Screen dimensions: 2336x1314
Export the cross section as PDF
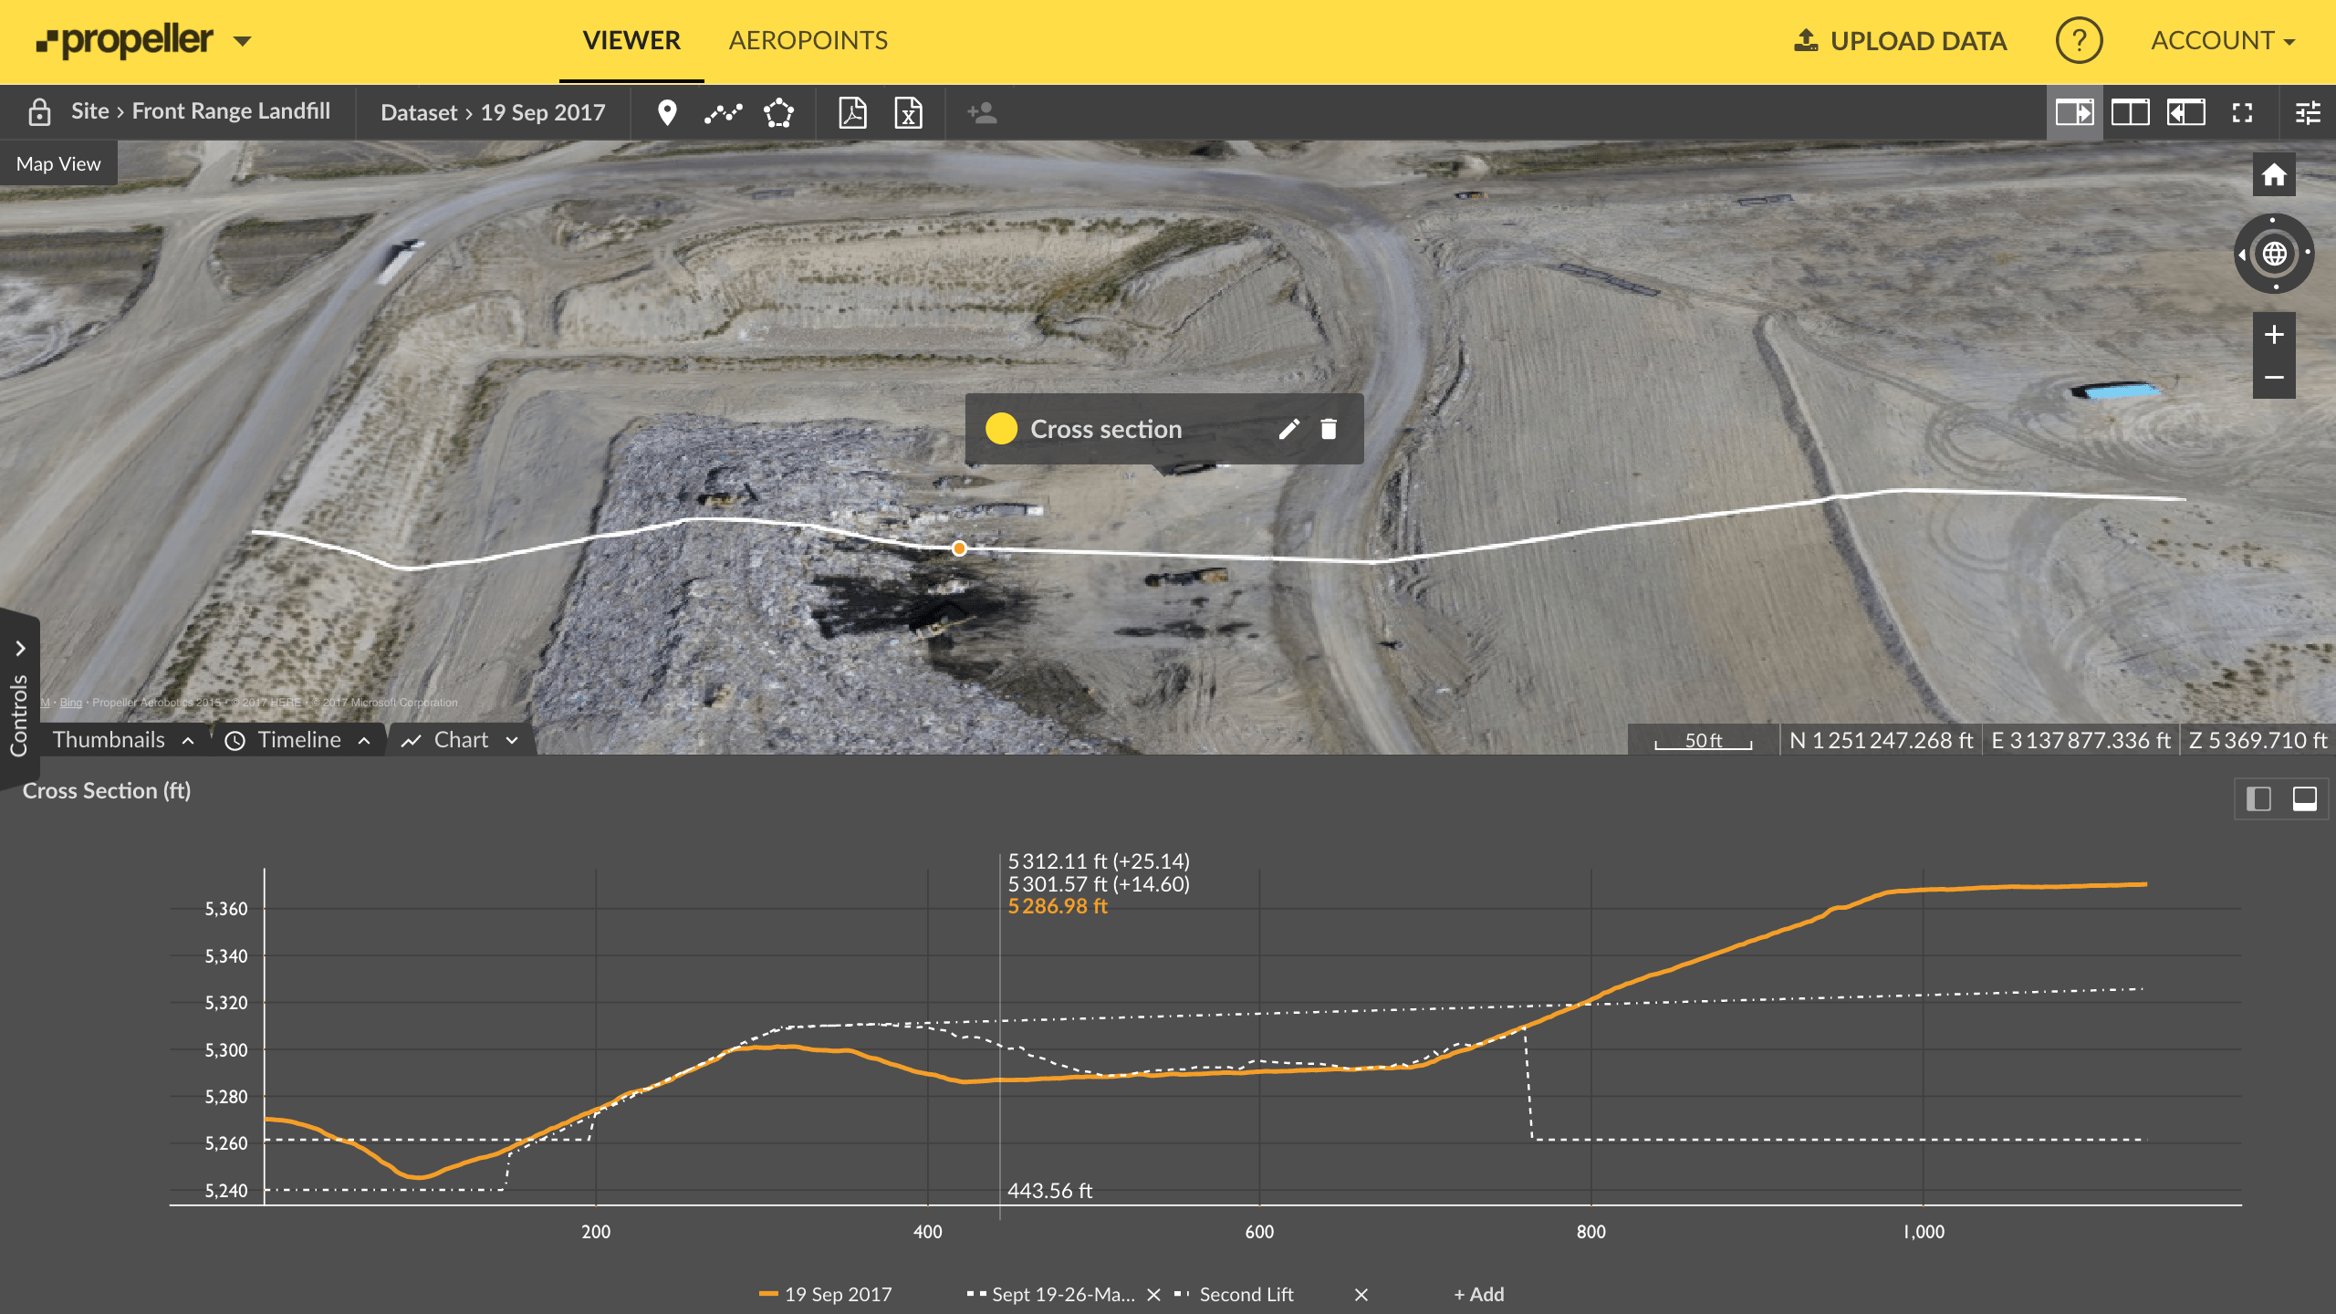pyautogui.click(x=854, y=112)
